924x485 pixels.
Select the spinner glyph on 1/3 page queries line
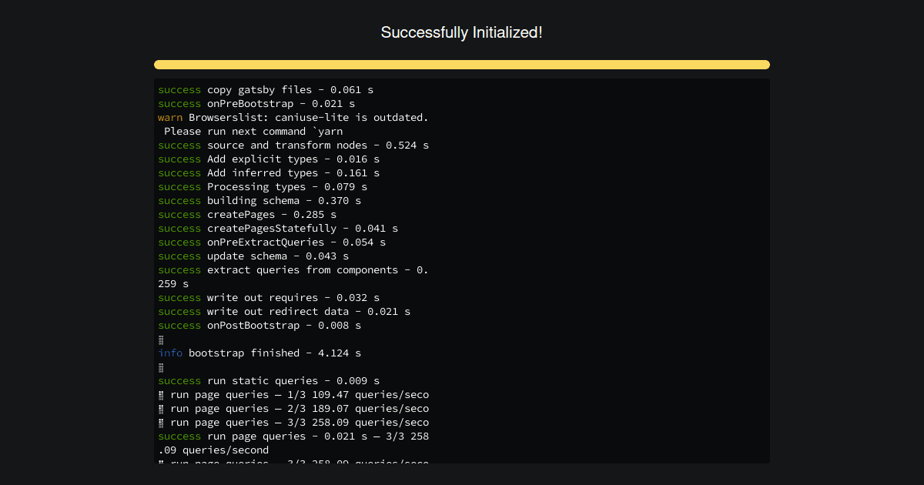(x=160, y=394)
